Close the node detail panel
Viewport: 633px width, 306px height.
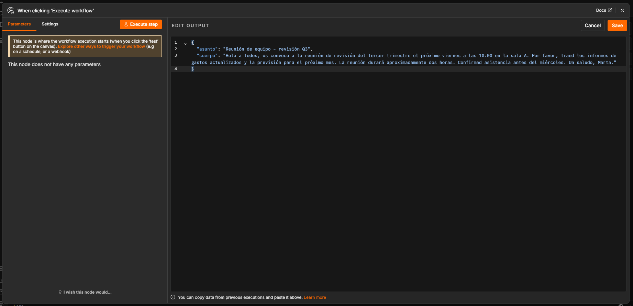tap(622, 10)
